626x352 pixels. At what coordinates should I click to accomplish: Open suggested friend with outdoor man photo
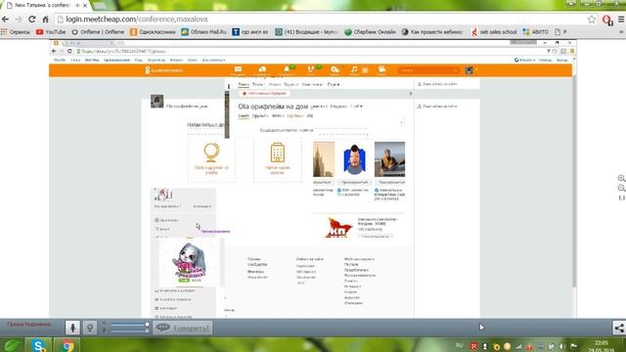[x=389, y=159]
